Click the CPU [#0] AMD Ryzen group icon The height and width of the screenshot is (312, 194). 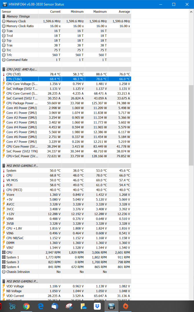3,69
